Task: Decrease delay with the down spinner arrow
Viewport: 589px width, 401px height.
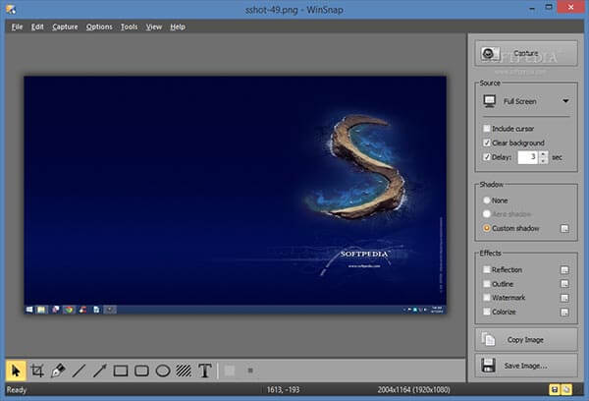Action: coord(543,160)
